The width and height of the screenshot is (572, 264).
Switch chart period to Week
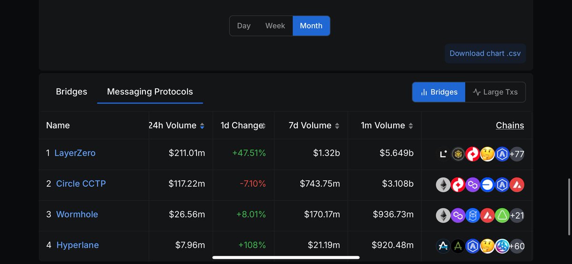point(275,26)
